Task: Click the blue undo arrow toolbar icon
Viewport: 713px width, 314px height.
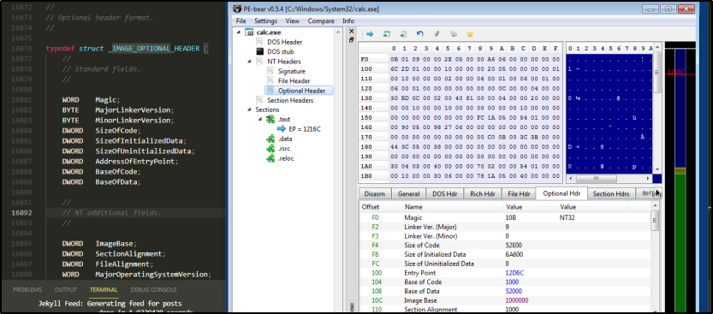Action: [419, 34]
